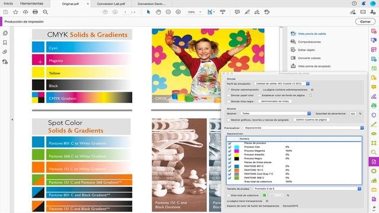379x213 pixels.
Task: Click the page background color swatch
Action: pos(310,95)
